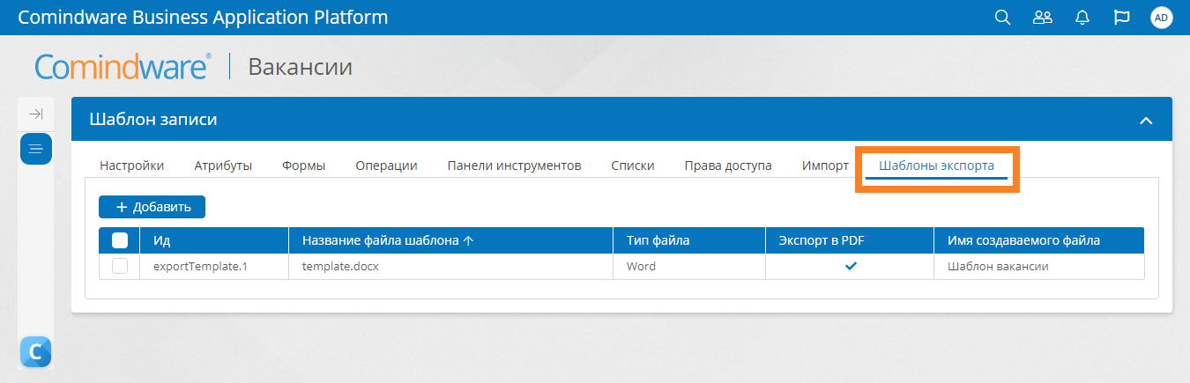Collapse the Шаблон записи panel
The width and height of the screenshot is (1190, 383).
1146,120
